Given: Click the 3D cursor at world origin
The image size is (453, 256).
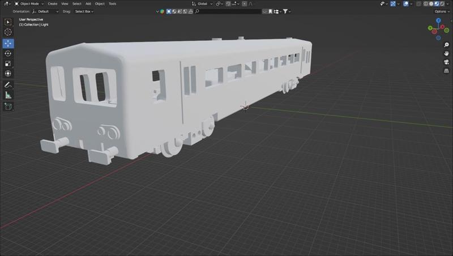Looking at the screenshot, I should coord(245,106).
